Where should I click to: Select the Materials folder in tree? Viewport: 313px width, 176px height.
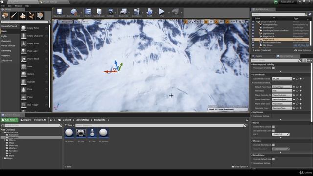[x=13, y=146]
